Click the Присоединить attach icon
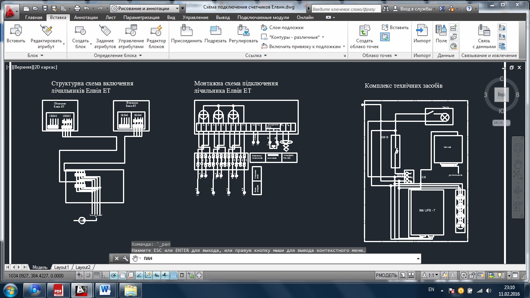The width and height of the screenshot is (530, 298). tap(187, 30)
